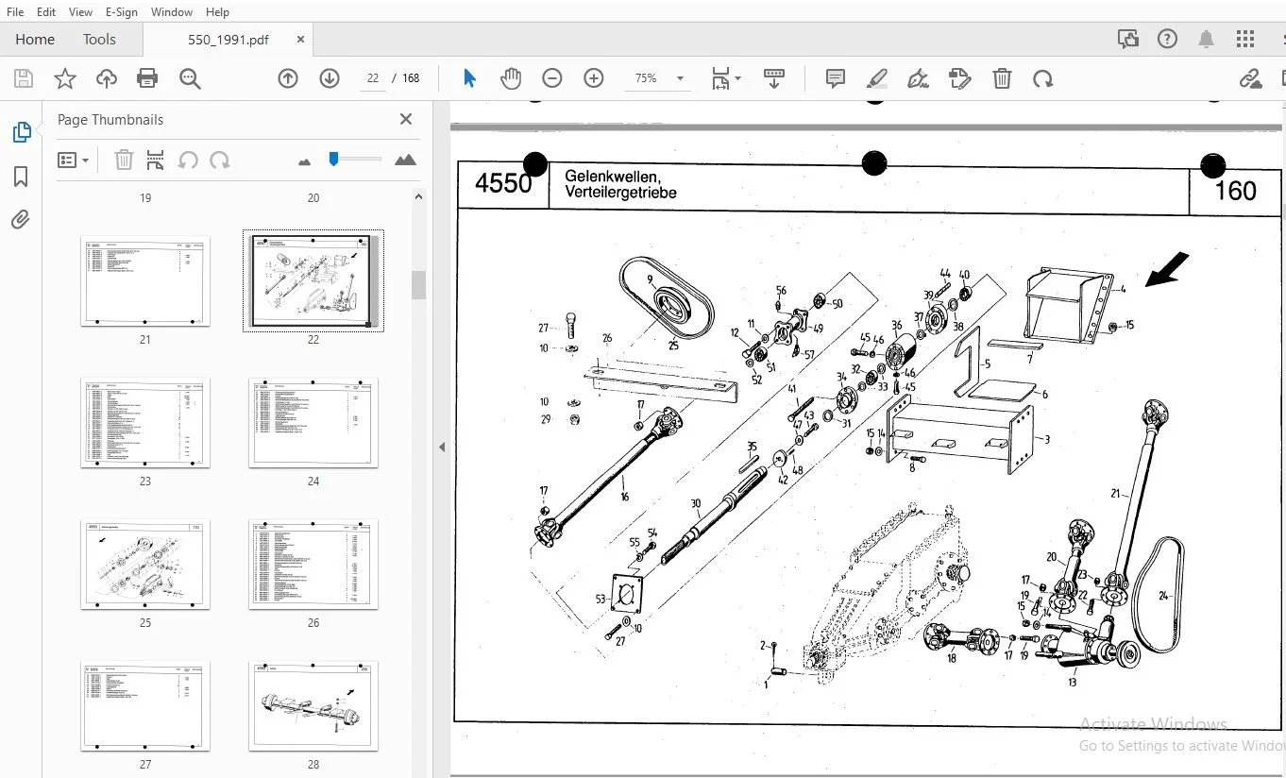Screen dimensions: 1286x778
Task: Switch to the Home tab
Action: click(35, 39)
